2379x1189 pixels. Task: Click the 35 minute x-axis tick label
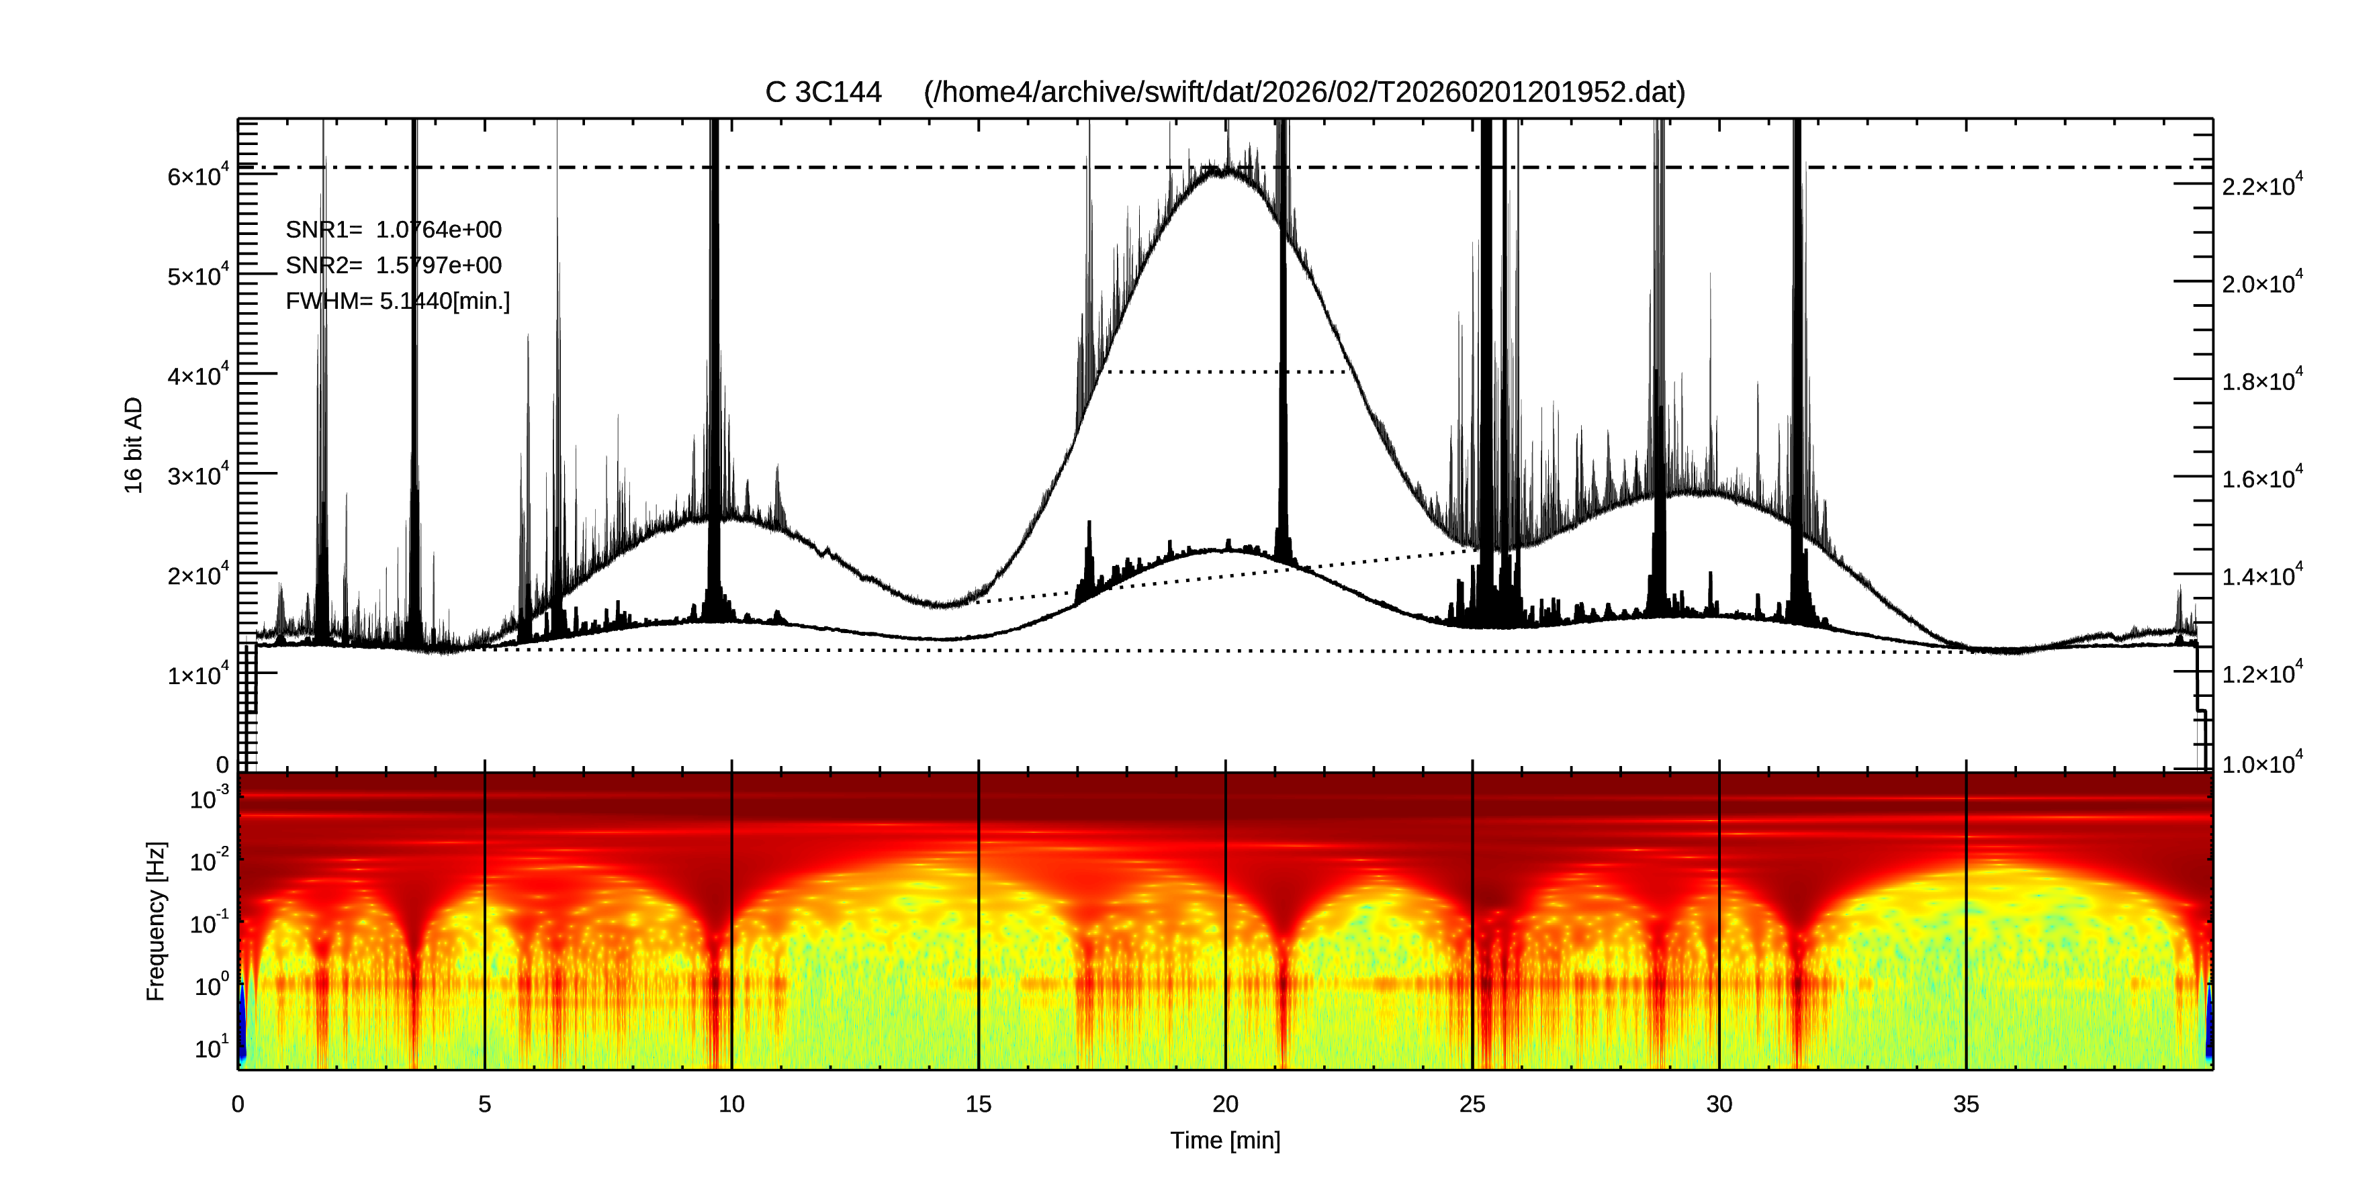(x=1965, y=1104)
